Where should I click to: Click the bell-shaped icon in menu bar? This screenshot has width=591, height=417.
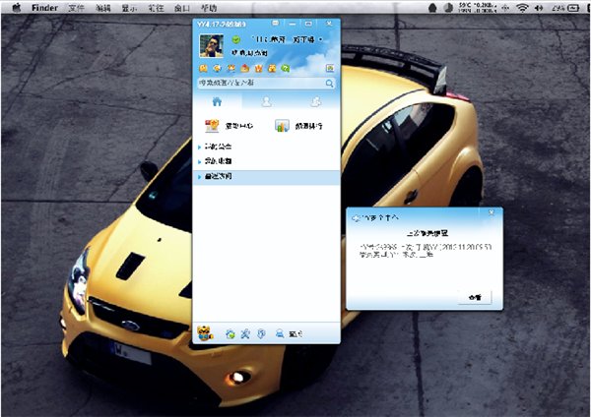pyautogui.click(x=432, y=8)
